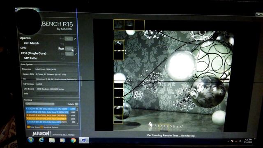This screenshot has width=263, height=148.
Task: Toggle the OpenGL test checkbox
Action: (75, 39)
